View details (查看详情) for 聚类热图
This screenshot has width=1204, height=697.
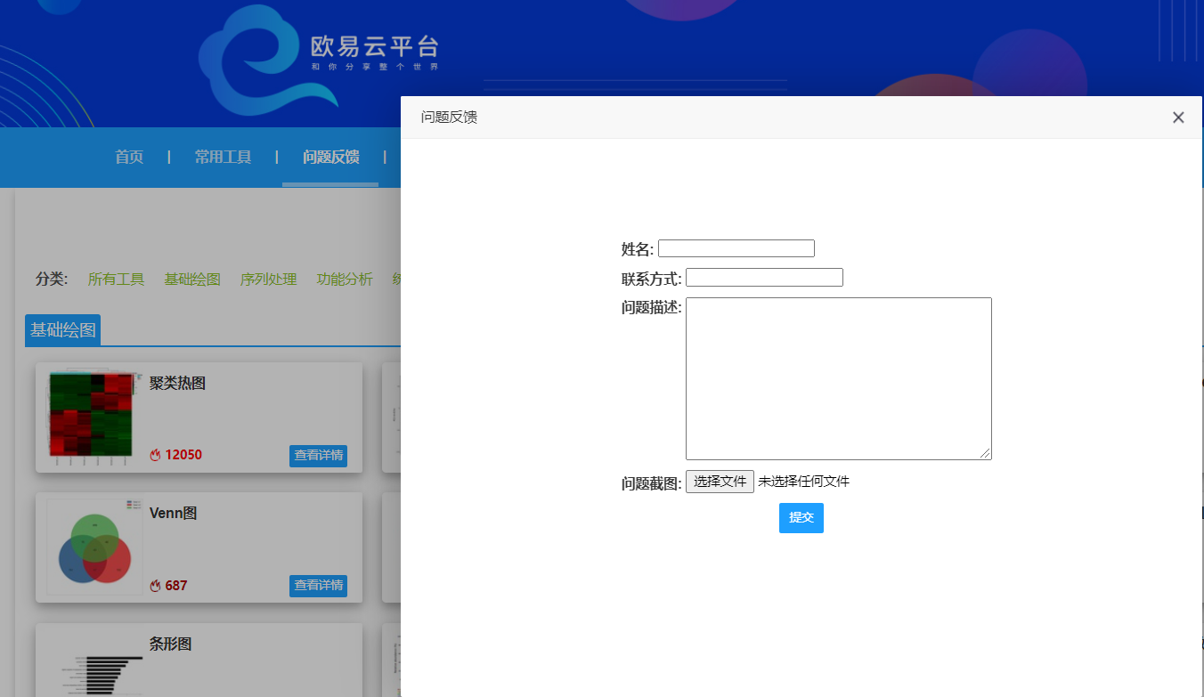pyautogui.click(x=318, y=456)
